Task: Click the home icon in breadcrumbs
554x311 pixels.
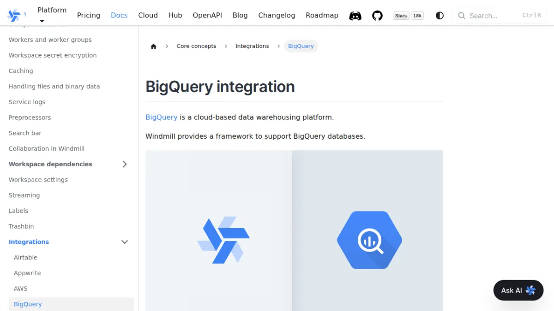Action: tap(154, 46)
